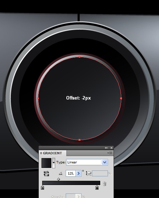
Task: Select the left gradient color stop
Action: point(43,188)
